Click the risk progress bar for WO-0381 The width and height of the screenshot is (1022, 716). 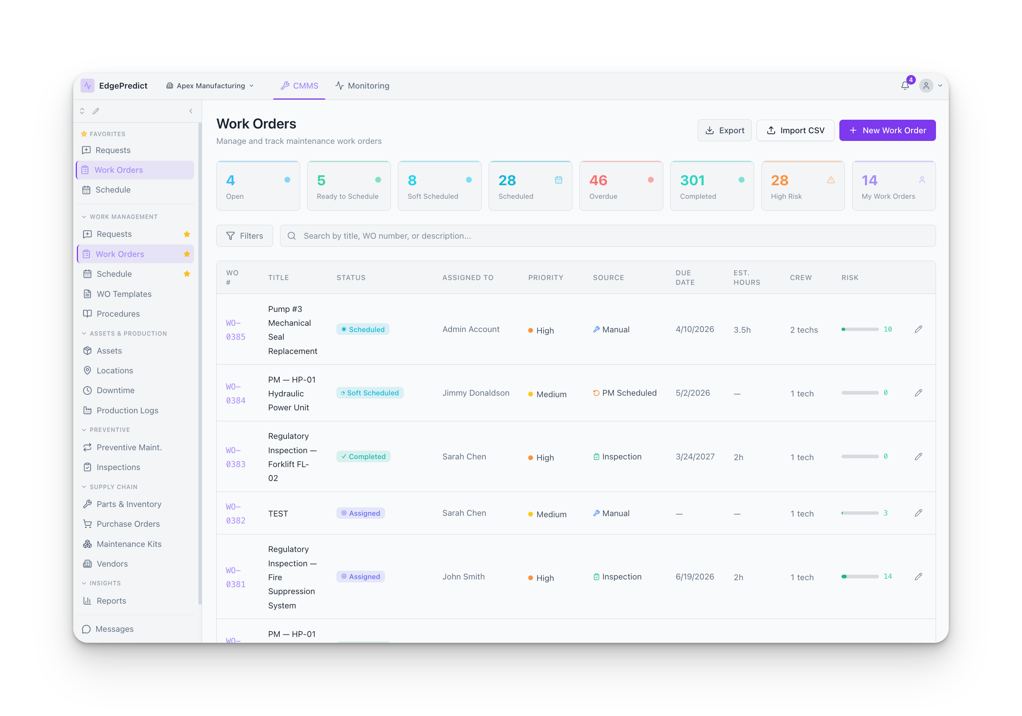861,576
